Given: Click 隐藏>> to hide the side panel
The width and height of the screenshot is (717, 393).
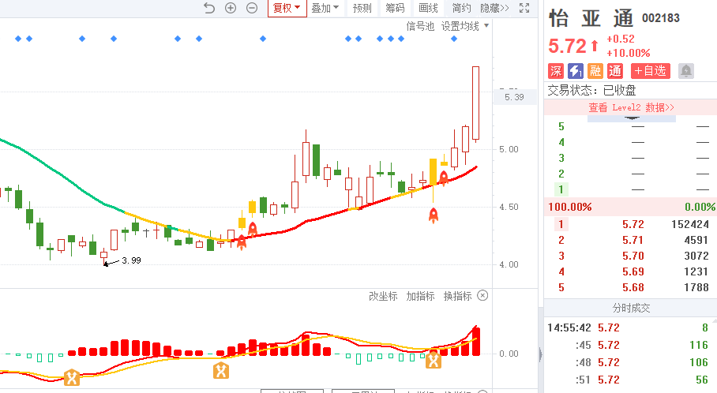Looking at the screenshot, I should point(495,8).
